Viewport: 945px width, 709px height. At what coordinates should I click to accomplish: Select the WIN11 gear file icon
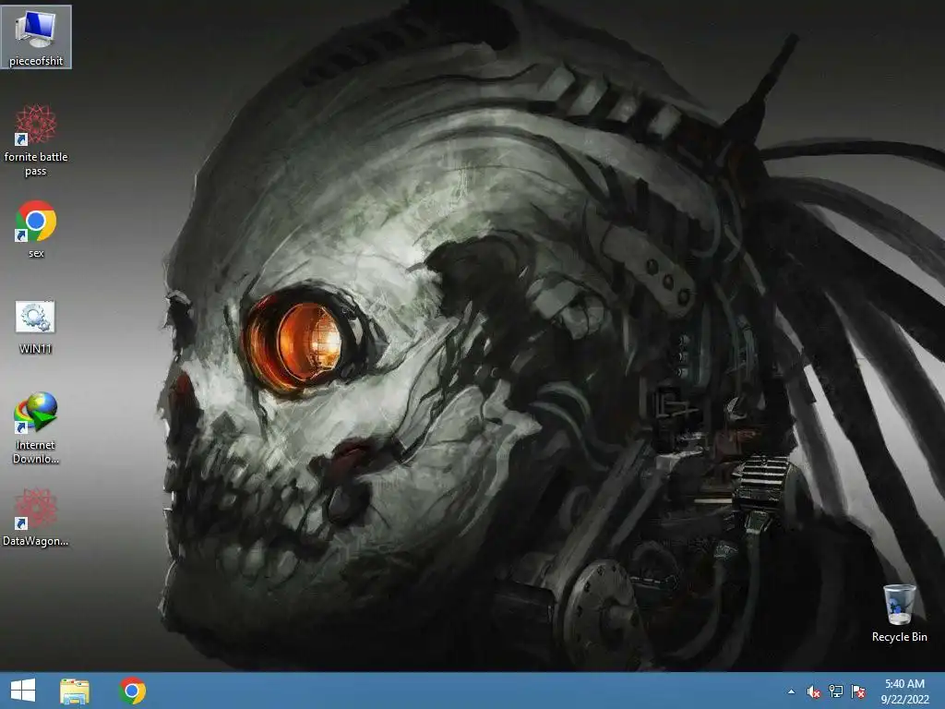point(35,318)
